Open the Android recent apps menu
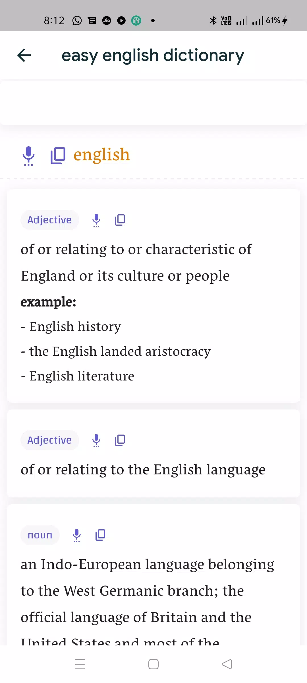The height and width of the screenshot is (683, 307). click(x=80, y=664)
